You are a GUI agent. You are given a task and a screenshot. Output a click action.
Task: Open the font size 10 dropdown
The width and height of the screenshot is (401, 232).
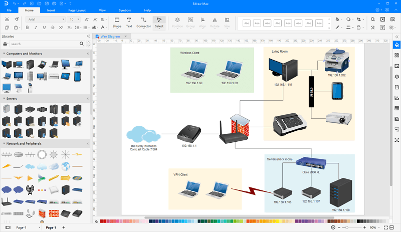coord(74,20)
